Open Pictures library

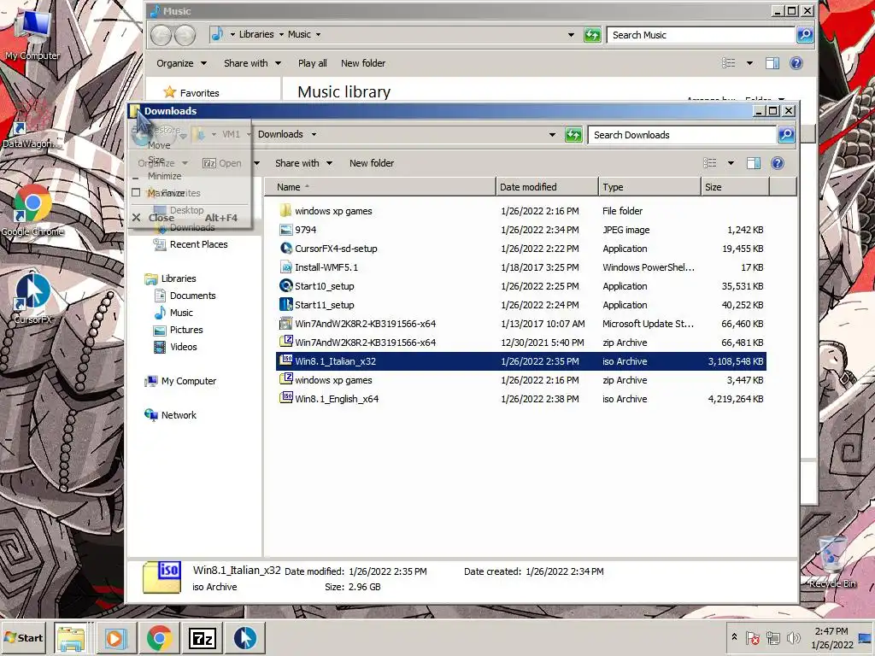[x=179, y=330]
